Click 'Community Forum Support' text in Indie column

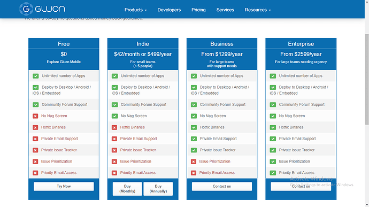click(x=143, y=104)
